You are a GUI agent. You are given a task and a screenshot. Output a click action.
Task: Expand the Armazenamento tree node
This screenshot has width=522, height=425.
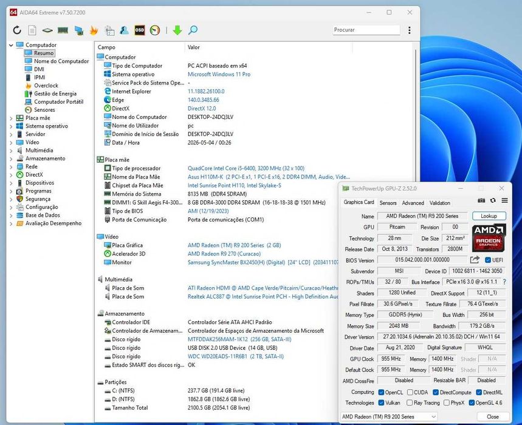click(x=11, y=158)
